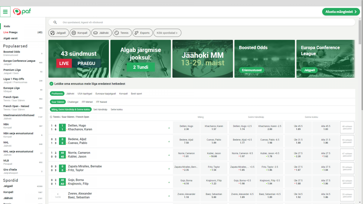Expand the Dellien vs Khachanov match arrow
The width and height of the screenshot is (363, 204).
point(169,128)
